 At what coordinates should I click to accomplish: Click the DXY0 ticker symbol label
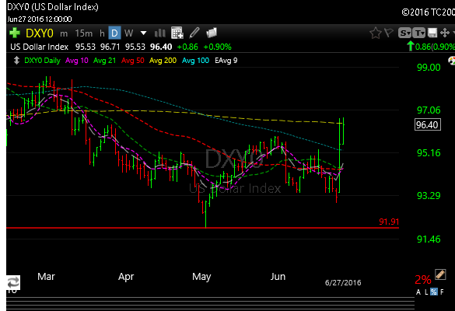pos(40,33)
